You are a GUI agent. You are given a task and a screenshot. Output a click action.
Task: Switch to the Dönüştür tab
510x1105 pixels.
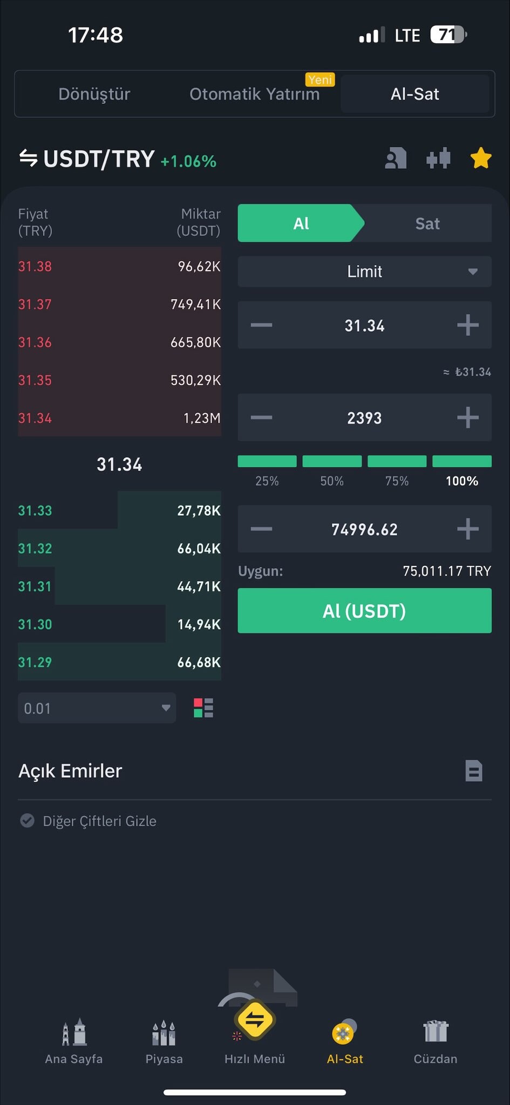[x=94, y=94]
